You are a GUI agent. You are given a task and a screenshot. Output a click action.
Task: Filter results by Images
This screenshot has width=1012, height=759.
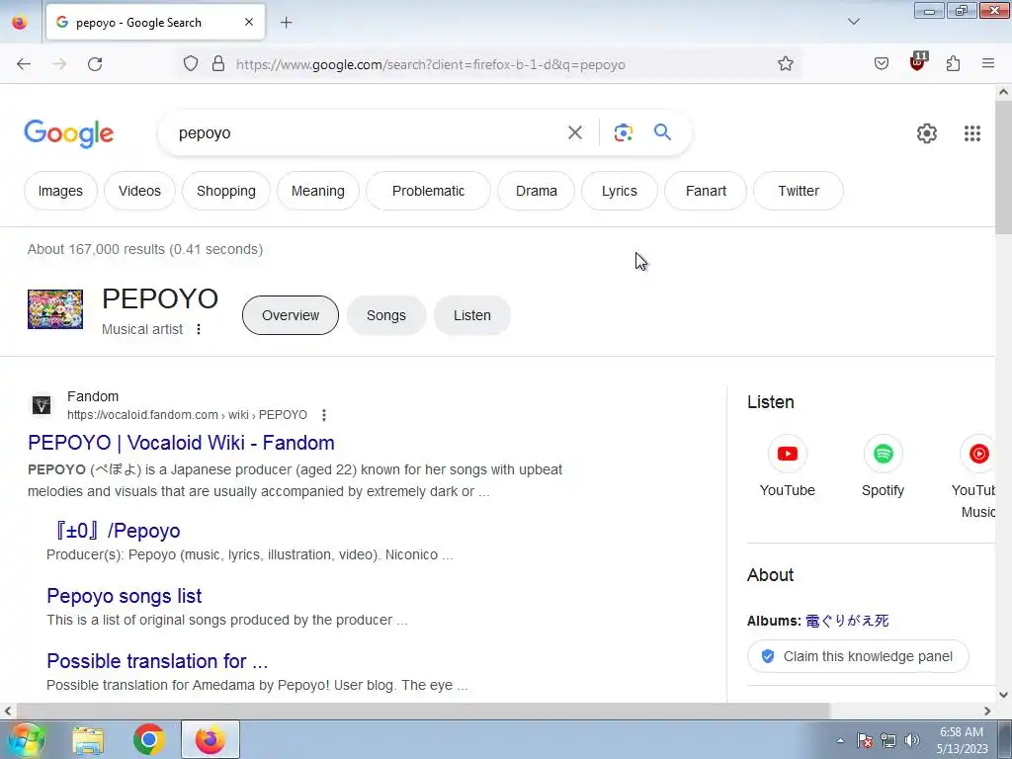tap(60, 191)
